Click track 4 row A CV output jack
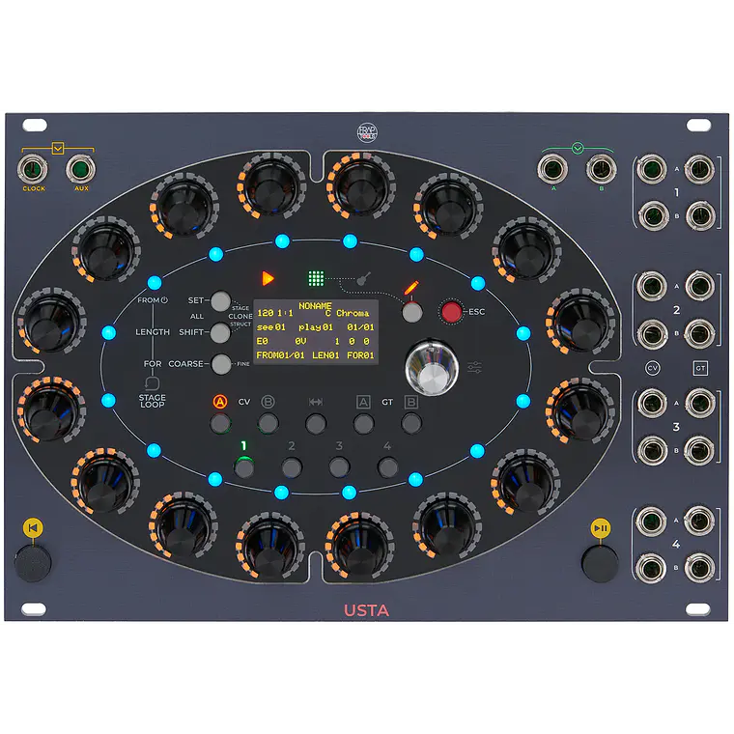Image resolution: width=734 pixels, height=734 pixels. click(x=652, y=521)
